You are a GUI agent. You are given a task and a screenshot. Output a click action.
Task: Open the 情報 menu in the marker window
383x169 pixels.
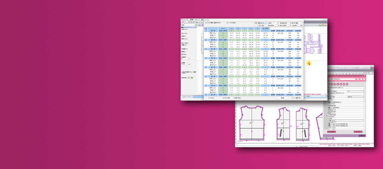[x=191, y=20]
